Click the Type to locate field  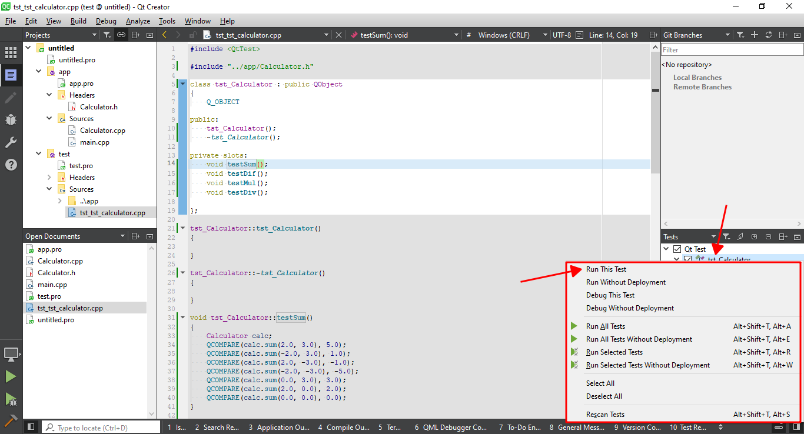click(101, 428)
